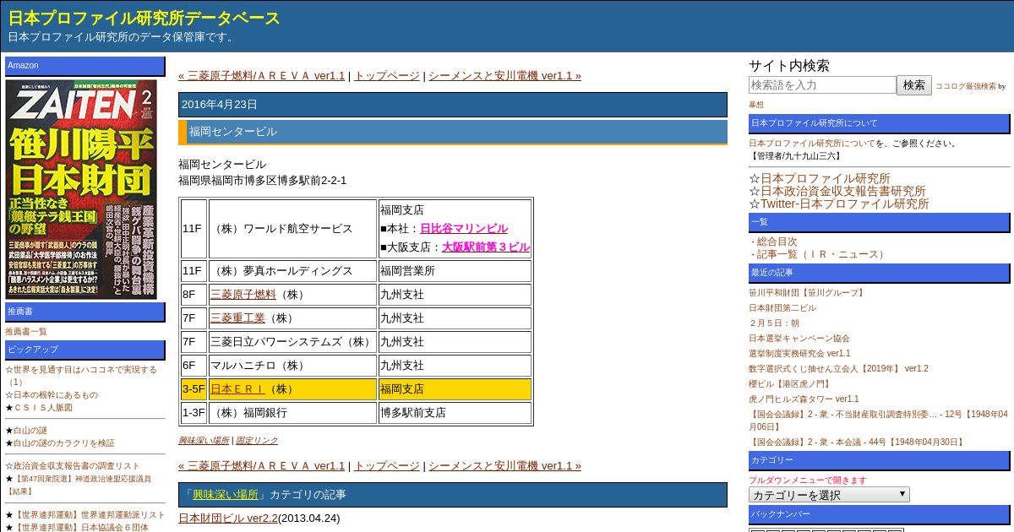Go to previous article 三菱原子燃料/AREVA at top

262,75
